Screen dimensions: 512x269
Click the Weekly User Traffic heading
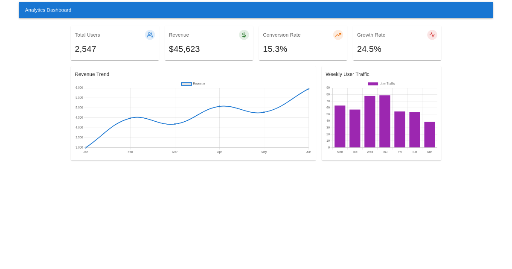pos(347,74)
